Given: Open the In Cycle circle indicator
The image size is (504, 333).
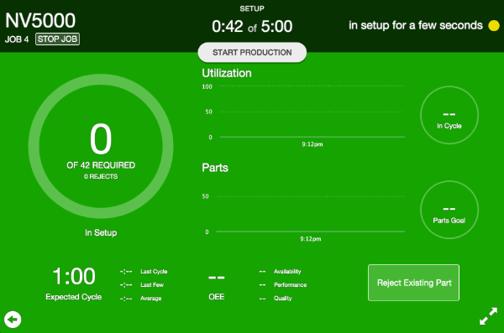Looking at the screenshot, I should click(449, 115).
